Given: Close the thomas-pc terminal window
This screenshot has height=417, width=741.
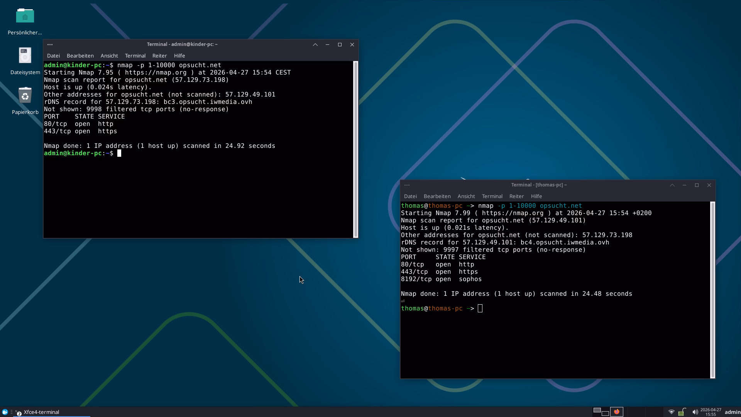Looking at the screenshot, I should (709, 185).
